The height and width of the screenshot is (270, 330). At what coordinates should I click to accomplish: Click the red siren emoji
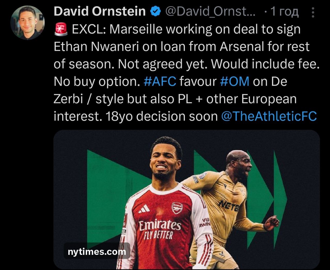[x=61, y=29]
